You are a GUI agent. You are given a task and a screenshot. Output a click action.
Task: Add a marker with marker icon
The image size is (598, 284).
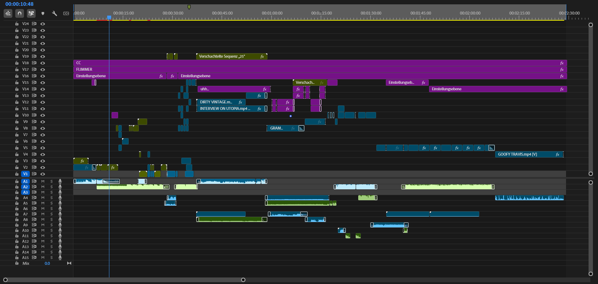click(43, 13)
